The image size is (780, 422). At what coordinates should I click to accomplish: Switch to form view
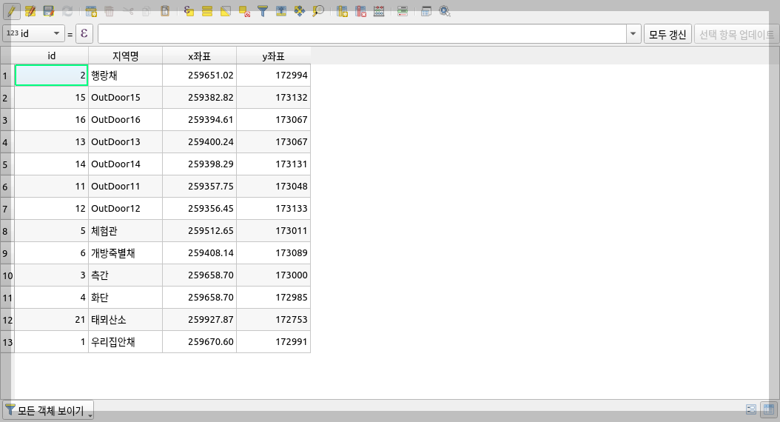[x=751, y=409]
